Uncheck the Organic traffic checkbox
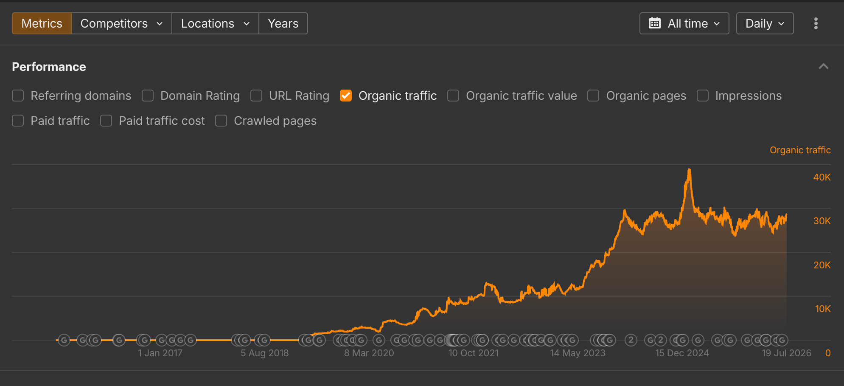Image resolution: width=844 pixels, height=386 pixels. point(346,96)
